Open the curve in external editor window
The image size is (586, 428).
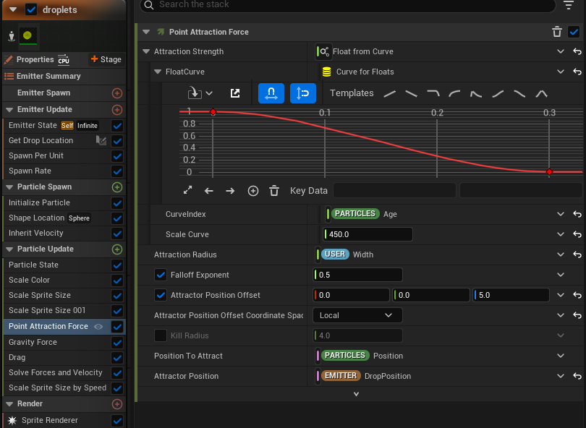pyautogui.click(x=235, y=93)
